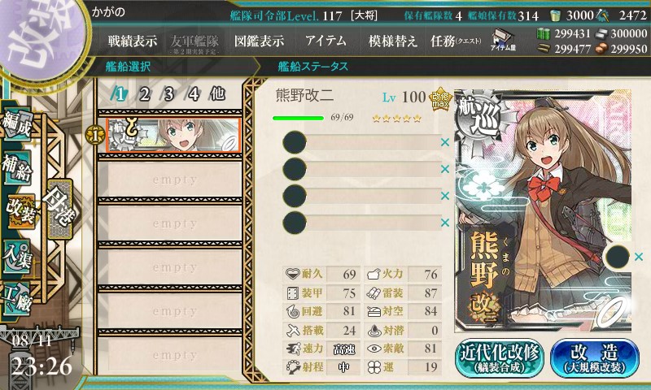651x390 pixels.
Task: Click the reinforcement expansion slot circle
Action: (x=618, y=257)
